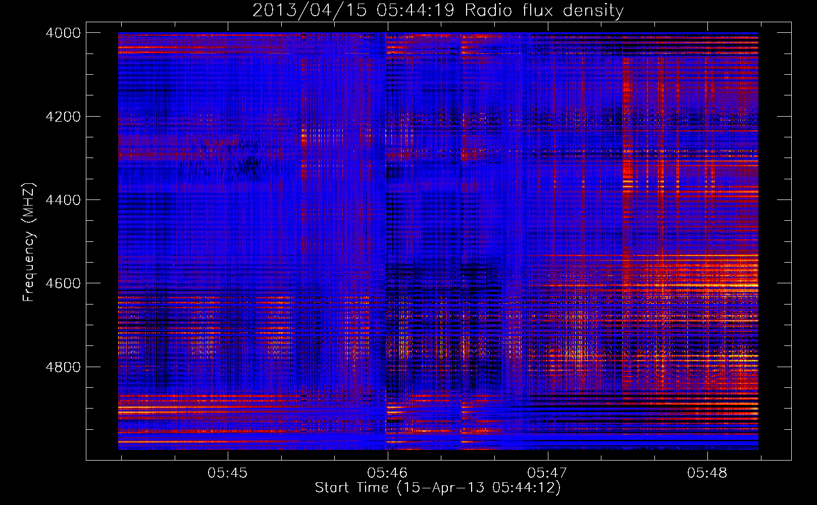Select the 4400 frequency axis label
This screenshot has width=817, height=505.
pos(63,200)
